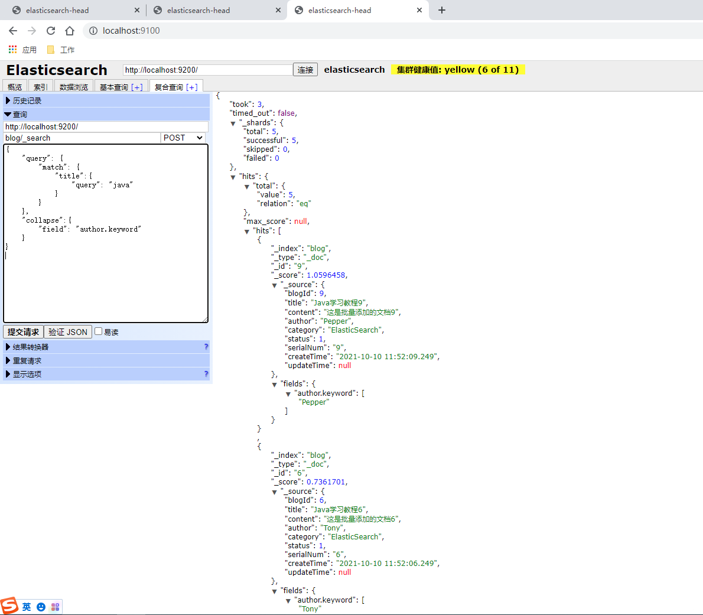Expand the 结果转换器 section

tap(106, 347)
